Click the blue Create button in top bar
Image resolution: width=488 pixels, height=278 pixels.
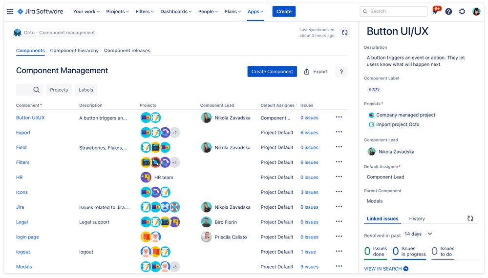pyautogui.click(x=284, y=12)
